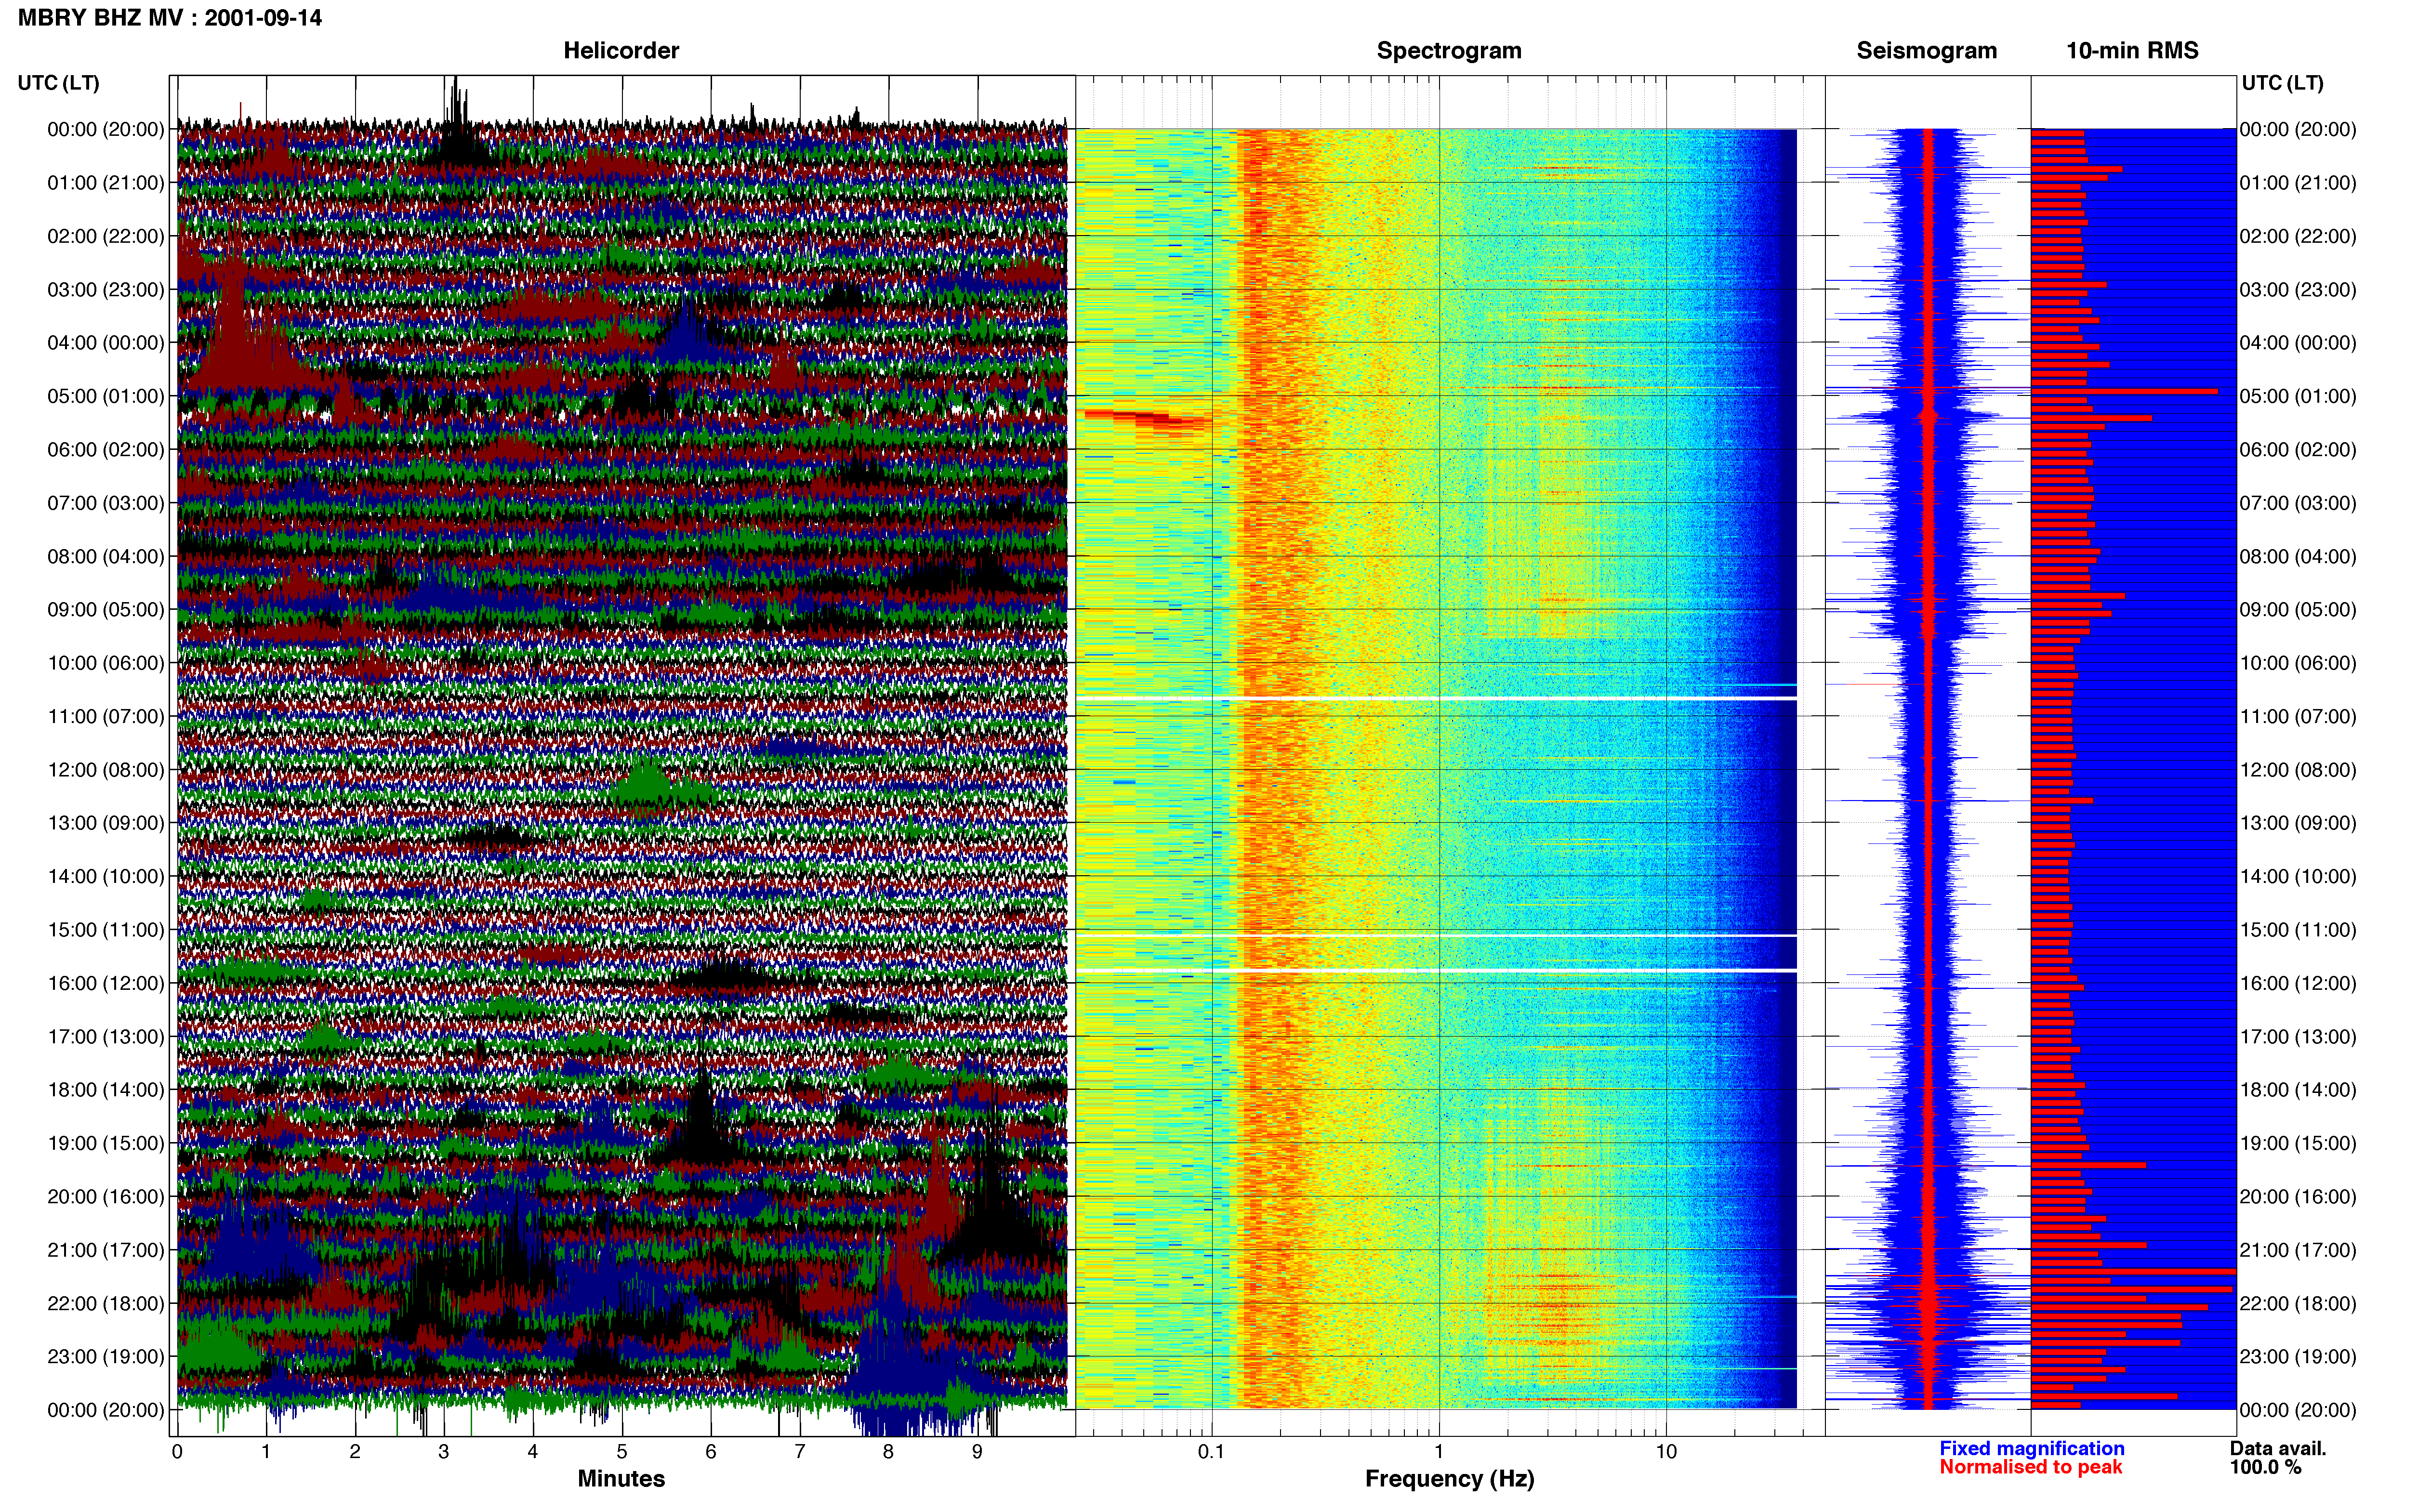Click 01:00 (21:00) label beside RMS panel
2418x1512 pixels.
2298,183
